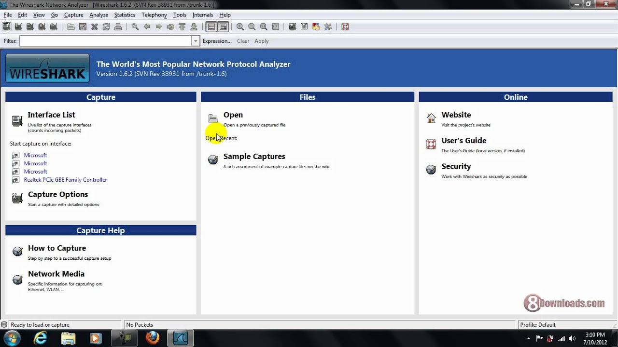The height and width of the screenshot is (347, 618).
Task: Click the expert info indicator in status bar
Action: 4,325
